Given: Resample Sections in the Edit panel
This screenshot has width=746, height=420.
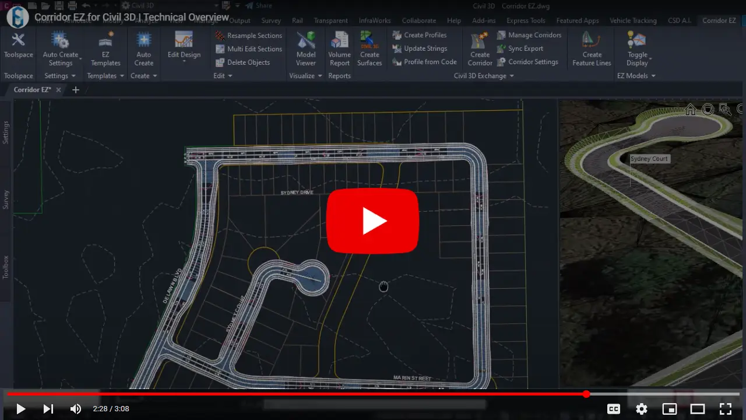Looking at the screenshot, I should click(x=248, y=36).
